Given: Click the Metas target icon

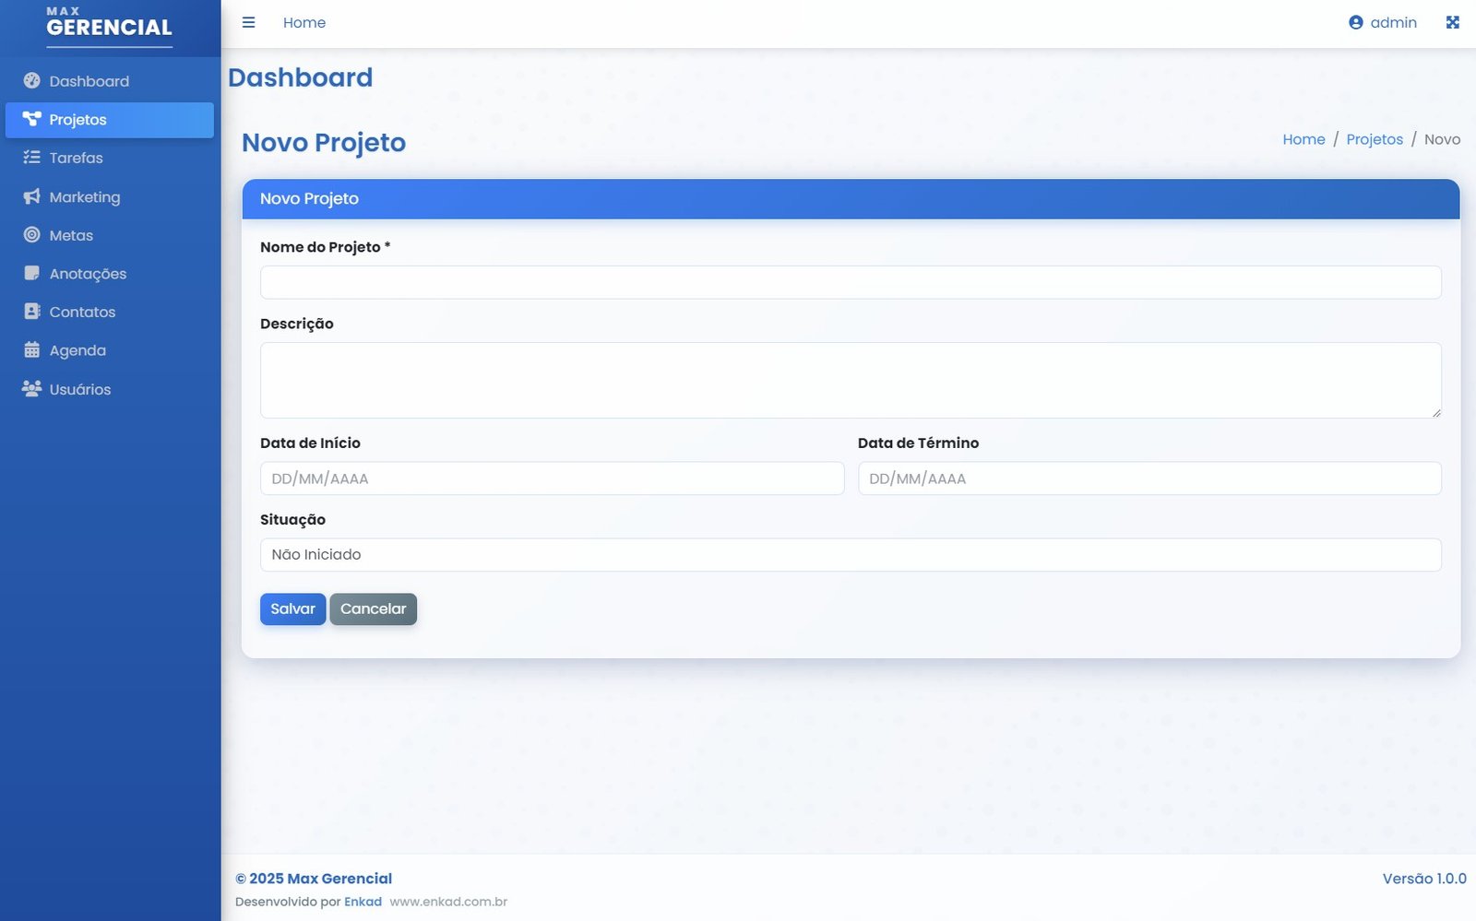Looking at the screenshot, I should point(31,235).
